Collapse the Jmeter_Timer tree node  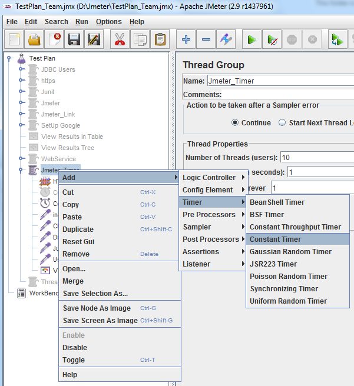[21, 170]
